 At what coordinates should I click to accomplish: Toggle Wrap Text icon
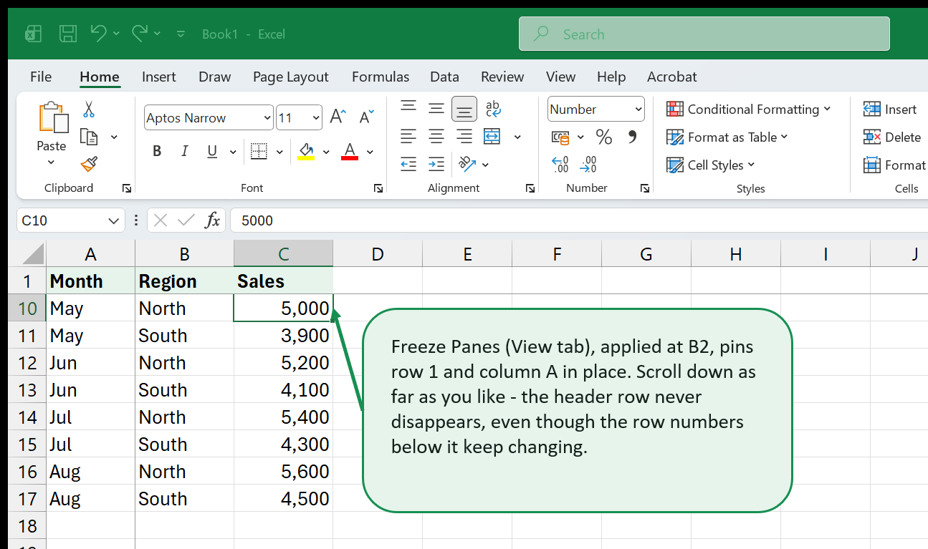point(493,108)
